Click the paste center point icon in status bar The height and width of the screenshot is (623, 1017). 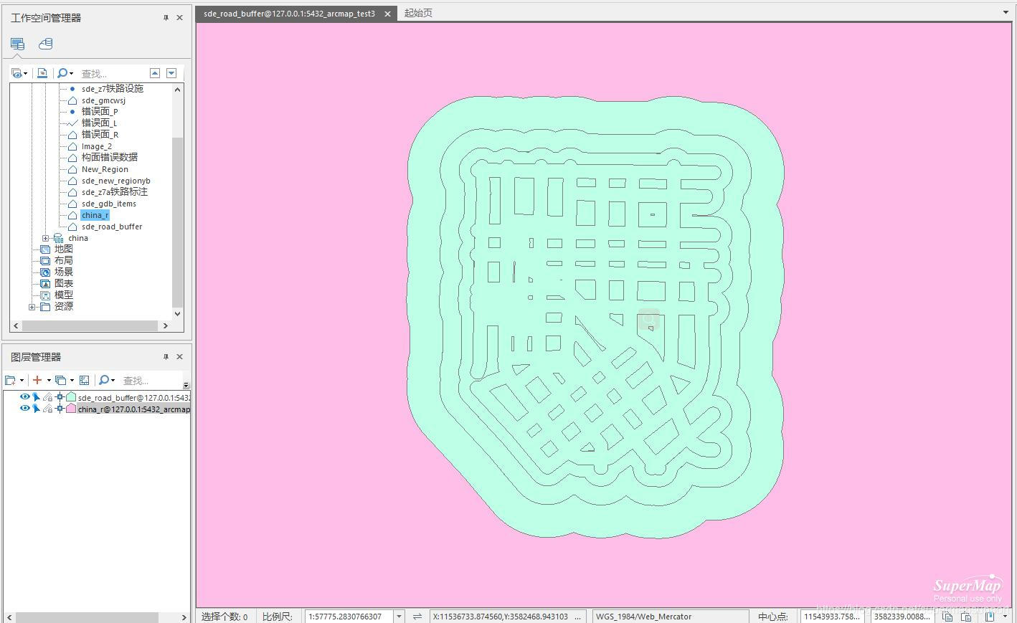(966, 617)
